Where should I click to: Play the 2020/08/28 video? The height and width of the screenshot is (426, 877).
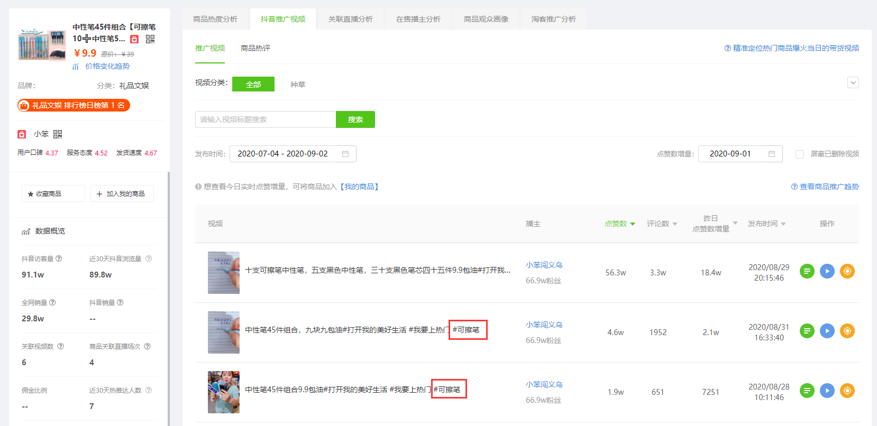827,391
